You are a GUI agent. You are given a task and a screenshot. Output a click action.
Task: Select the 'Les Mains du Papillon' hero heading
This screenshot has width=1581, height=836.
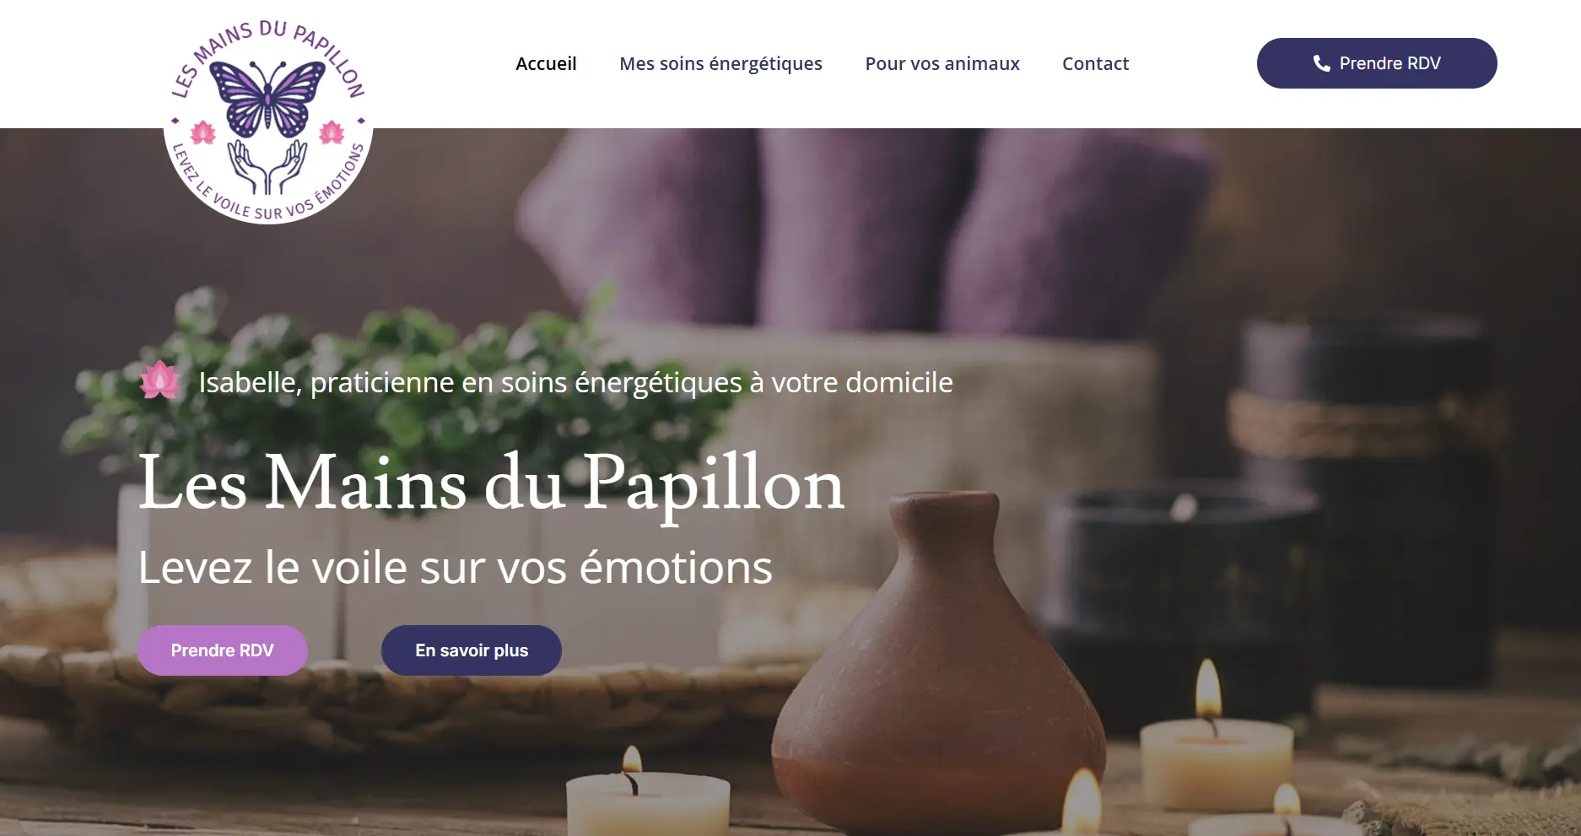[x=491, y=483]
